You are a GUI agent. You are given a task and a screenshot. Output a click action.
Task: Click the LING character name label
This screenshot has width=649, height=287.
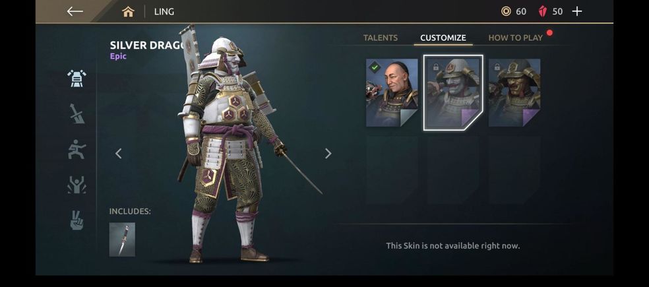pyautogui.click(x=164, y=12)
